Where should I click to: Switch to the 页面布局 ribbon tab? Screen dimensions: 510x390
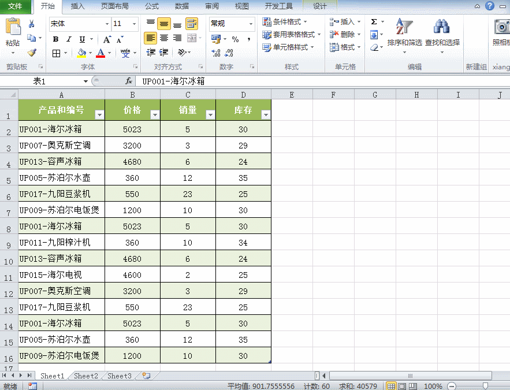tap(115, 6)
